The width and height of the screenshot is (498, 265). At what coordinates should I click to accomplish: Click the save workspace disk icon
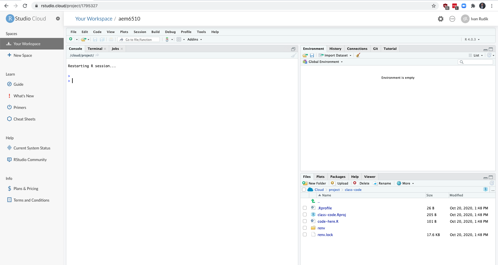point(312,55)
